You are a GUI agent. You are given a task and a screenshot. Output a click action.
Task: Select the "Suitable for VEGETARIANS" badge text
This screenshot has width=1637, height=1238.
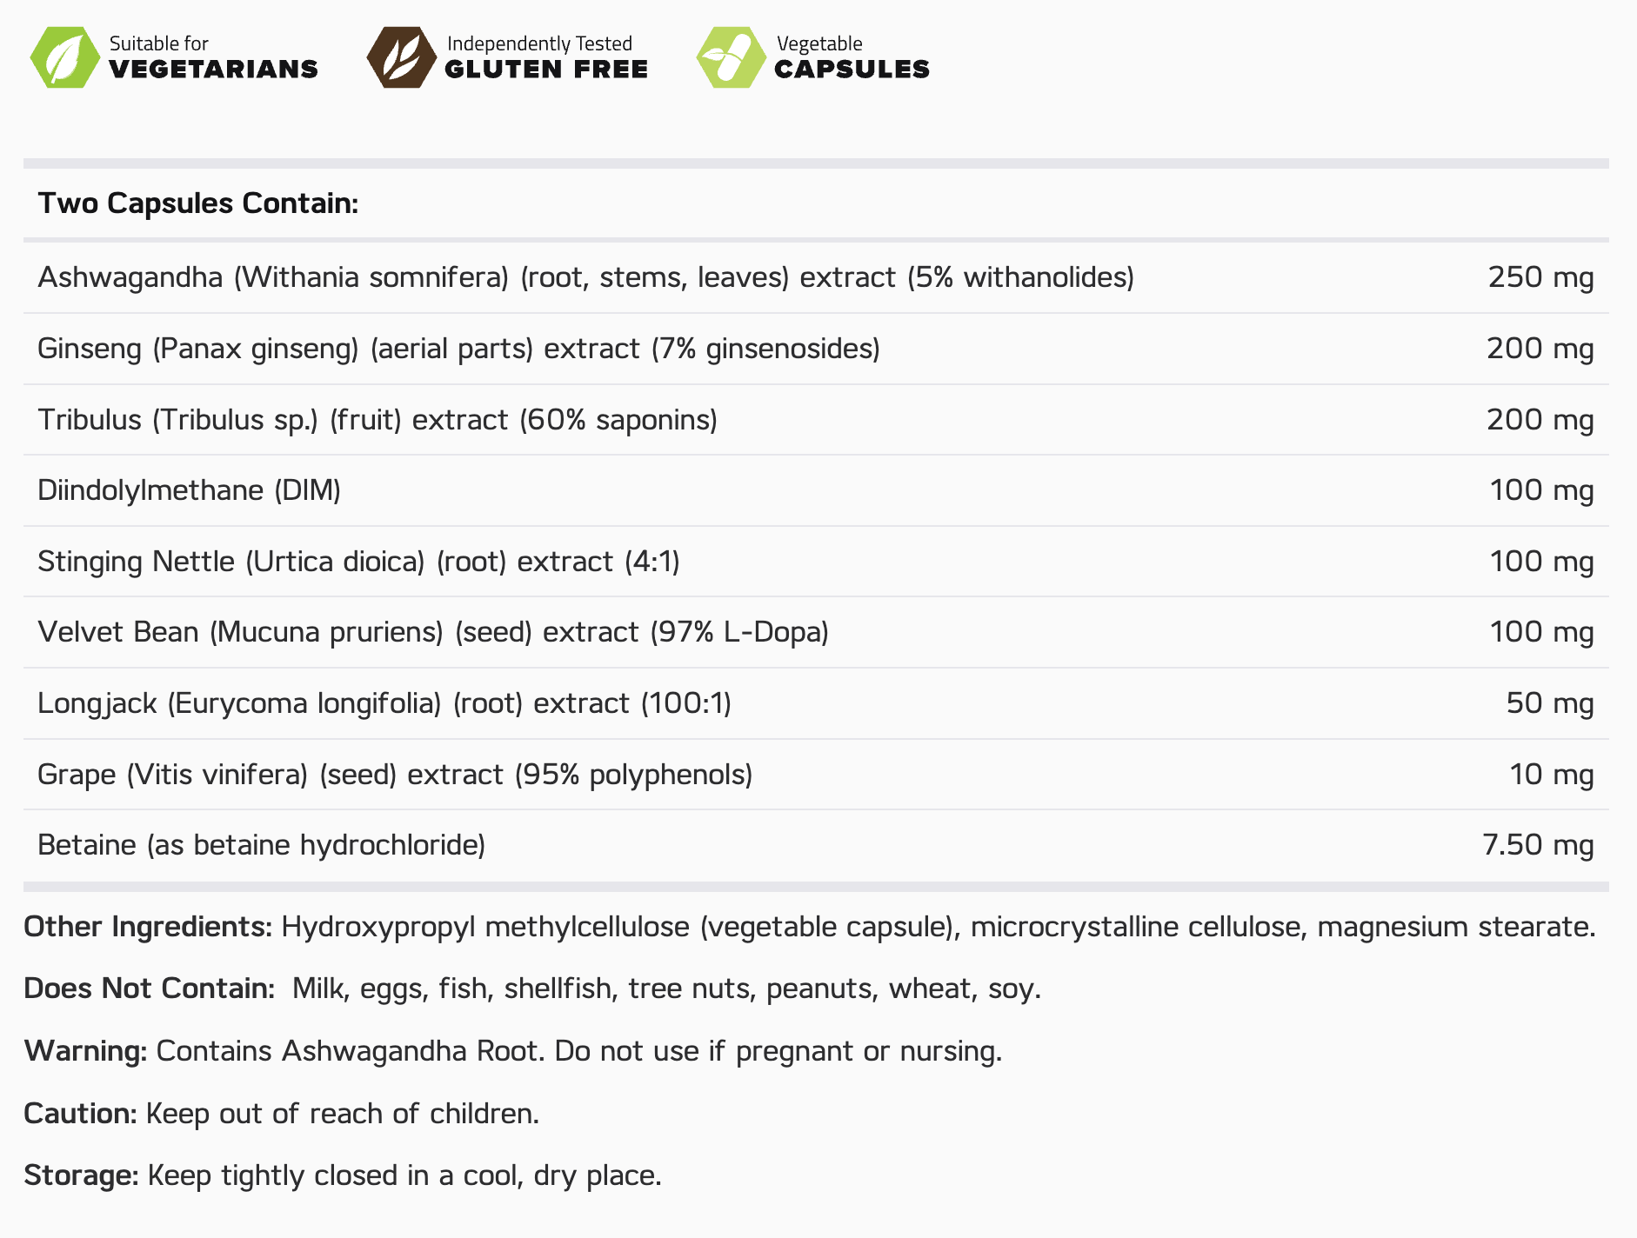[213, 58]
